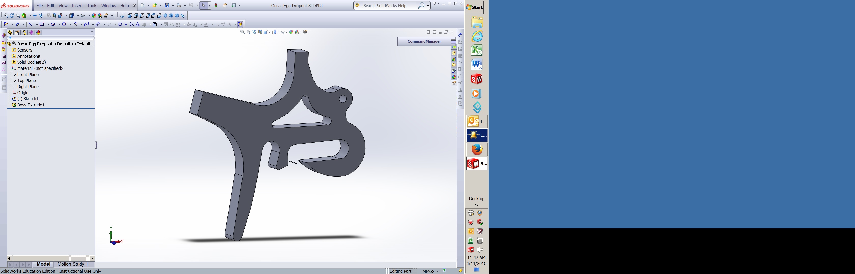Toggle the Select cursor tool
This screenshot has width=855, height=274.
coord(204,6)
